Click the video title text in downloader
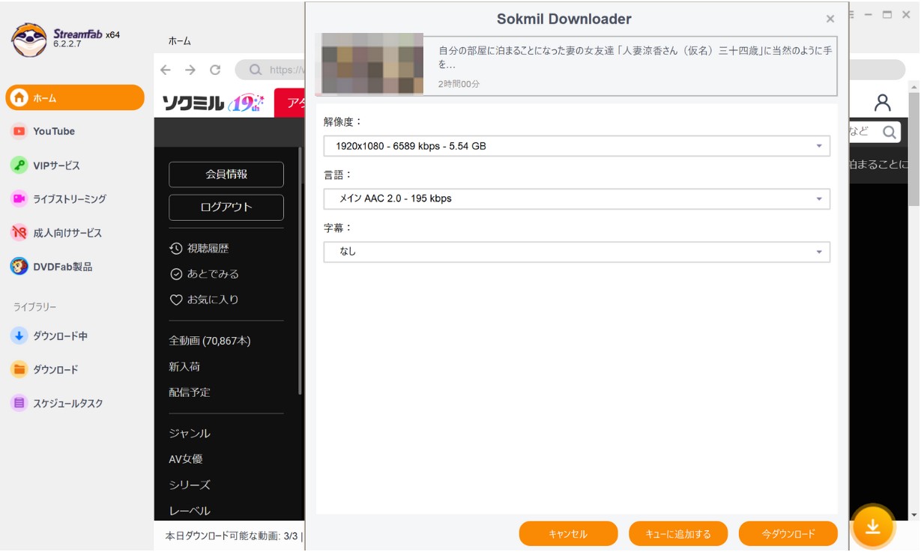Image resolution: width=921 pixels, height=552 pixels. point(635,58)
